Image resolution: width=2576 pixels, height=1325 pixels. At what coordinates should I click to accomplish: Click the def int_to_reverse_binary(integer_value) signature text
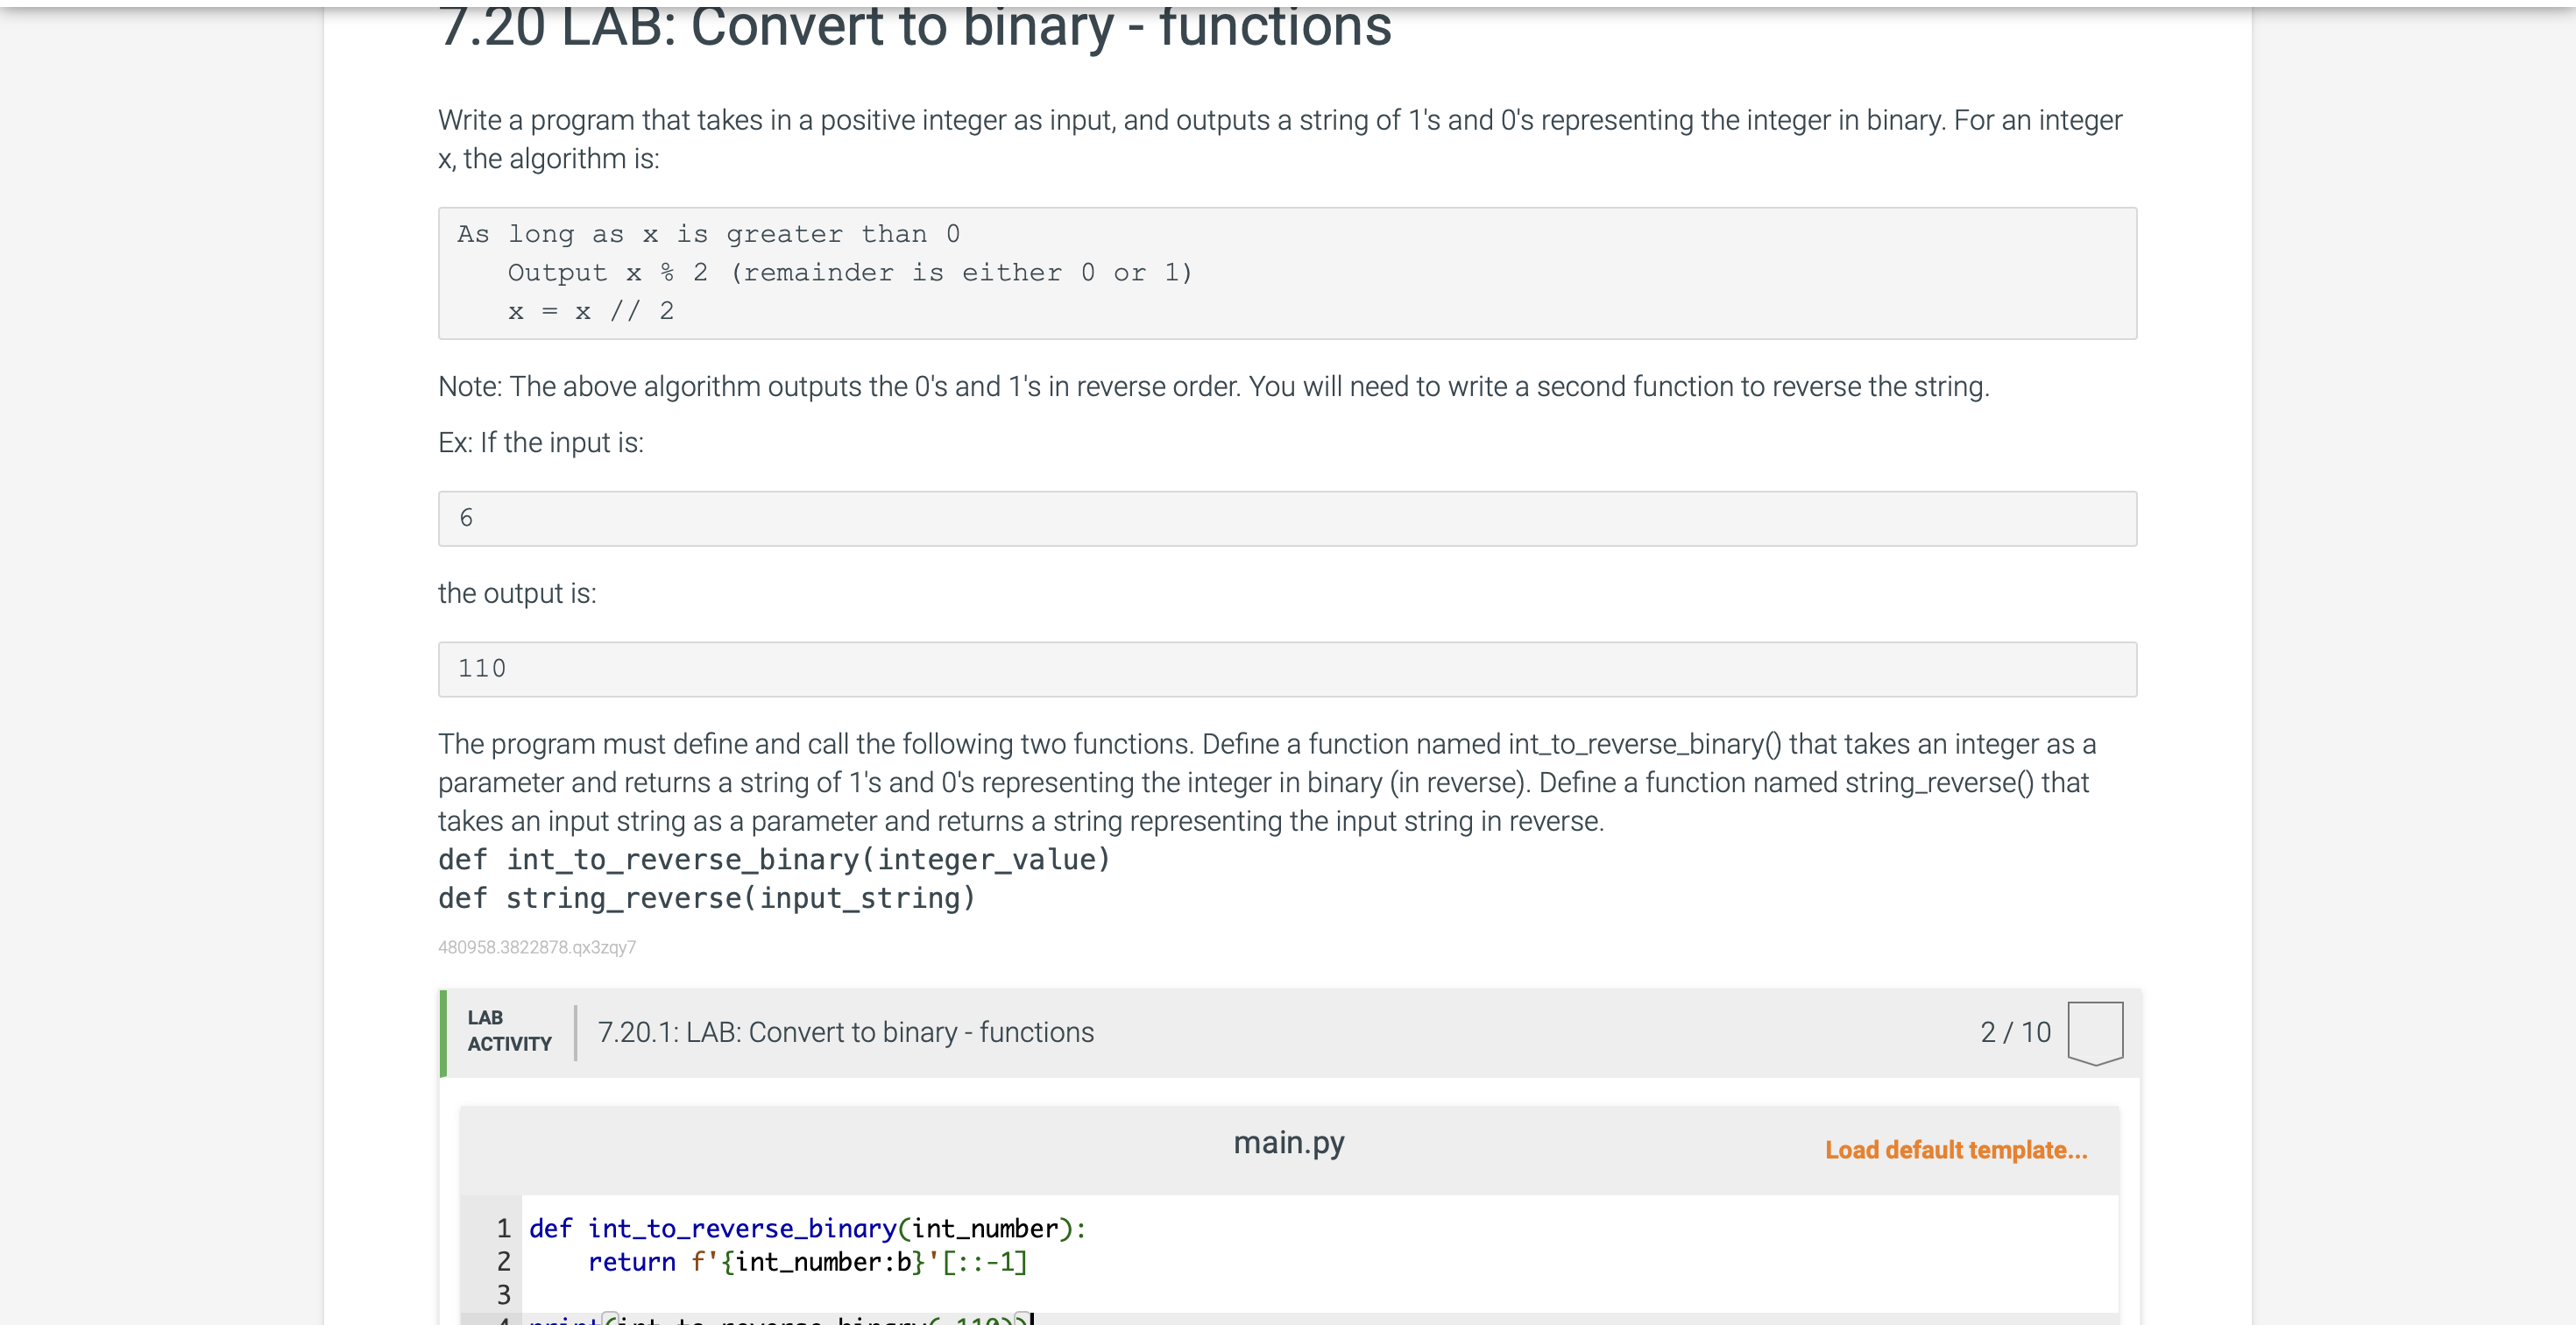click(774, 859)
